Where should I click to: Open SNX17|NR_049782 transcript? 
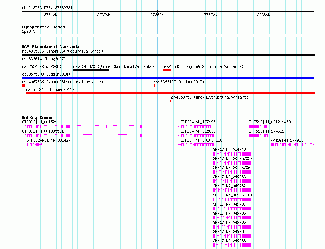click(229, 186)
